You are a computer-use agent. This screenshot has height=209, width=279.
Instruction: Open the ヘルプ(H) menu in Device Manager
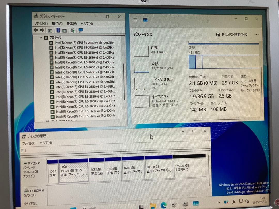click(x=87, y=24)
